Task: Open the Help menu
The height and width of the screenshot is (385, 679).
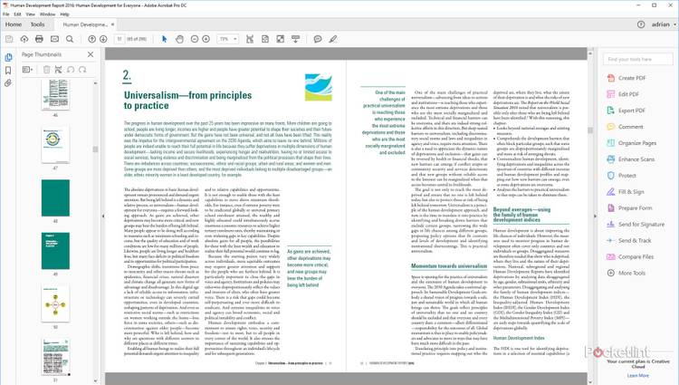Action: coord(64,14)
